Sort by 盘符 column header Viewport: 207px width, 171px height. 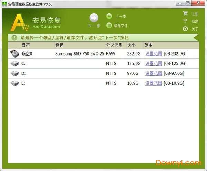tap(26, 45)
